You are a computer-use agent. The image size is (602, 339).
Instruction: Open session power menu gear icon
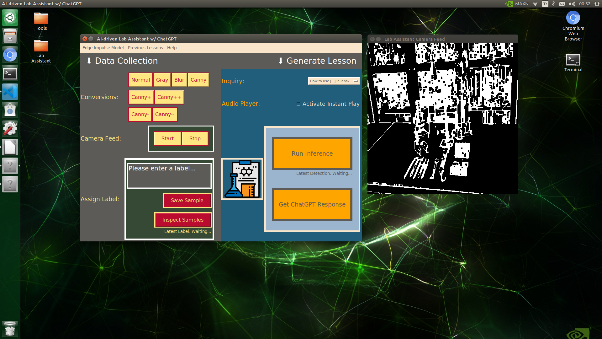point(597,4)
